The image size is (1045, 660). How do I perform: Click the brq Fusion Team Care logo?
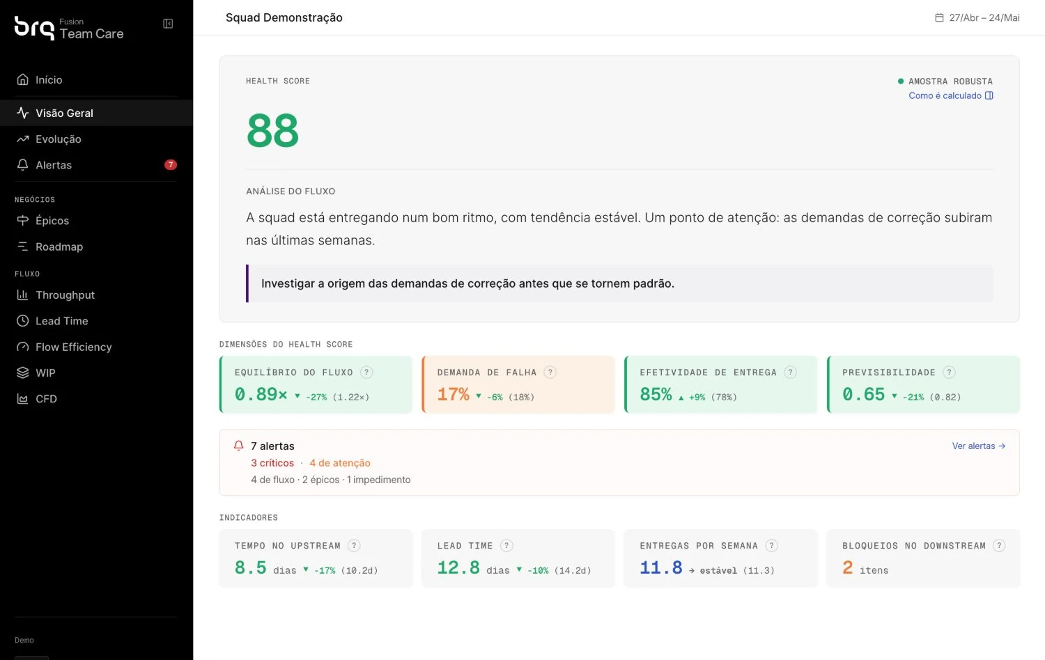click(69, 28)
